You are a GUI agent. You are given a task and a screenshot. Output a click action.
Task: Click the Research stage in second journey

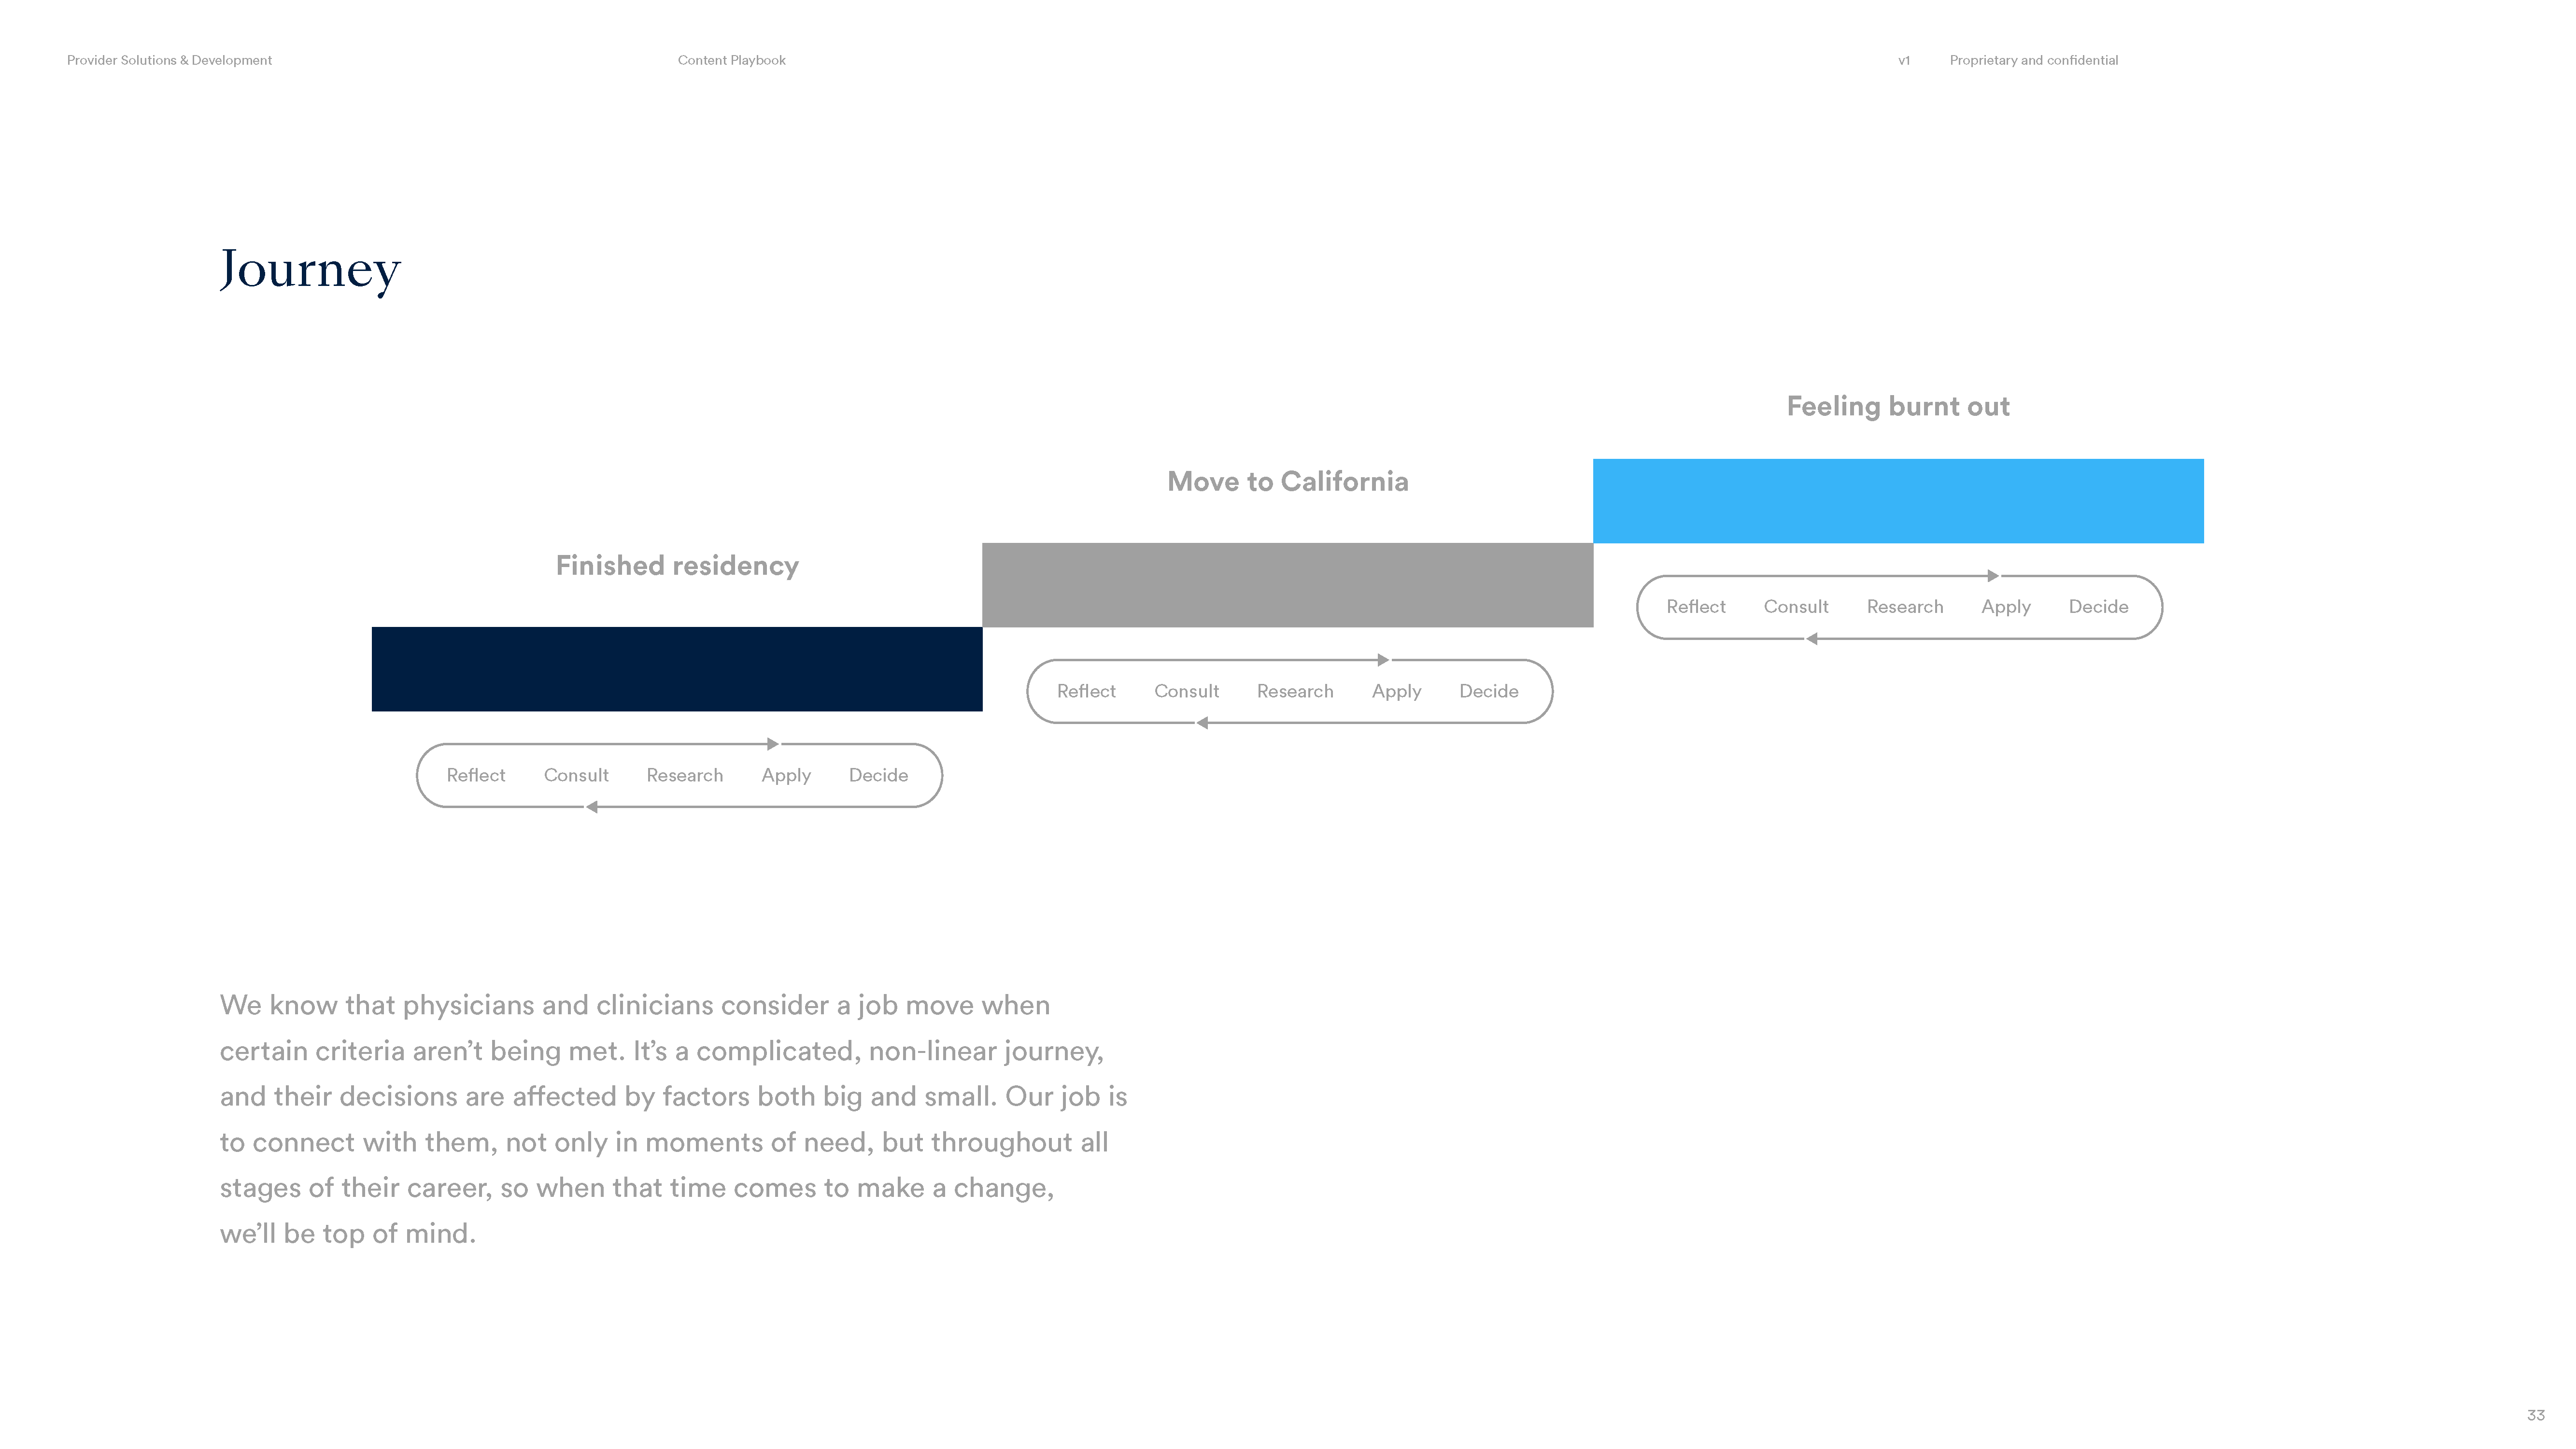(x=1293, y=690)
